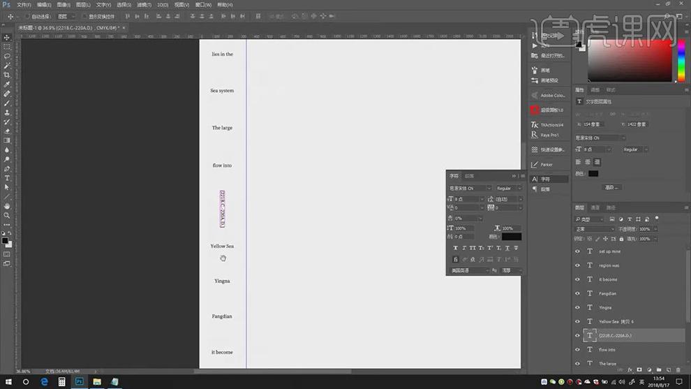
Task: Select the Magic Wand tool
Action: coord(6,65)
